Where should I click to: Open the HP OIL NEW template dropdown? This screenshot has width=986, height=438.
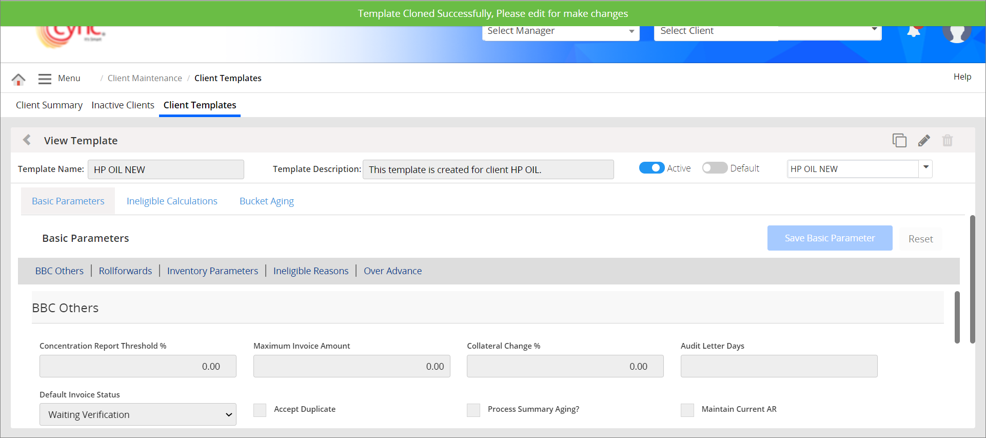pyautogui.click(x=925, y=168)
